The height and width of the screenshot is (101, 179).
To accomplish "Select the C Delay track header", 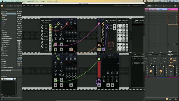I will click(x=163, y=9).
